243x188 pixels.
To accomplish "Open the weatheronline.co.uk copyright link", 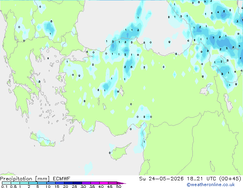I will (x=211, y=185).
